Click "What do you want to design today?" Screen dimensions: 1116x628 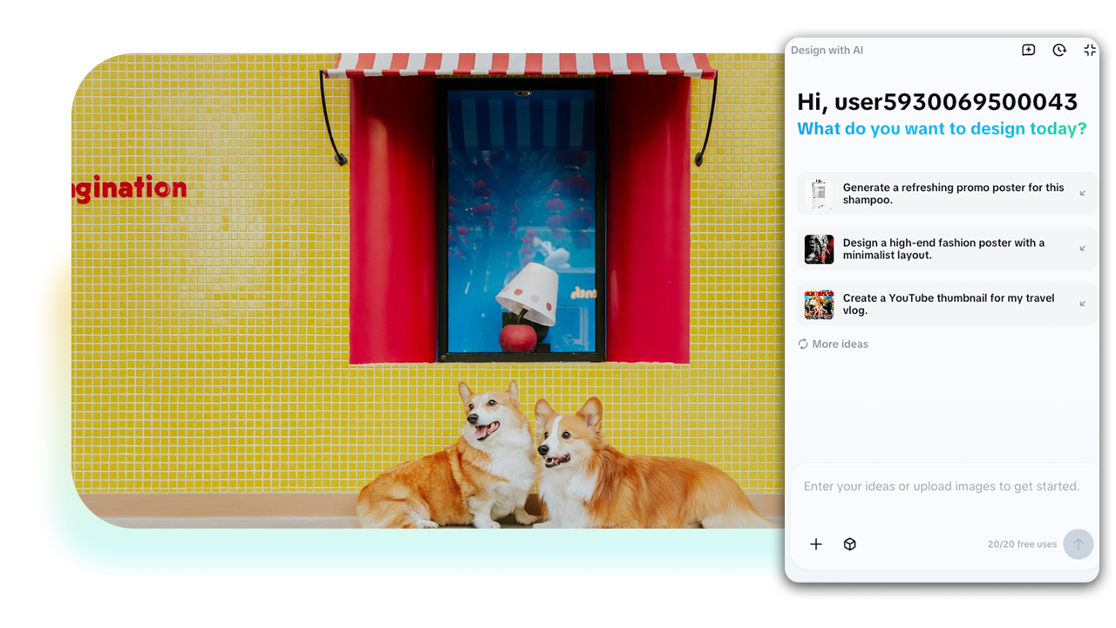click(x=942, y=129)
